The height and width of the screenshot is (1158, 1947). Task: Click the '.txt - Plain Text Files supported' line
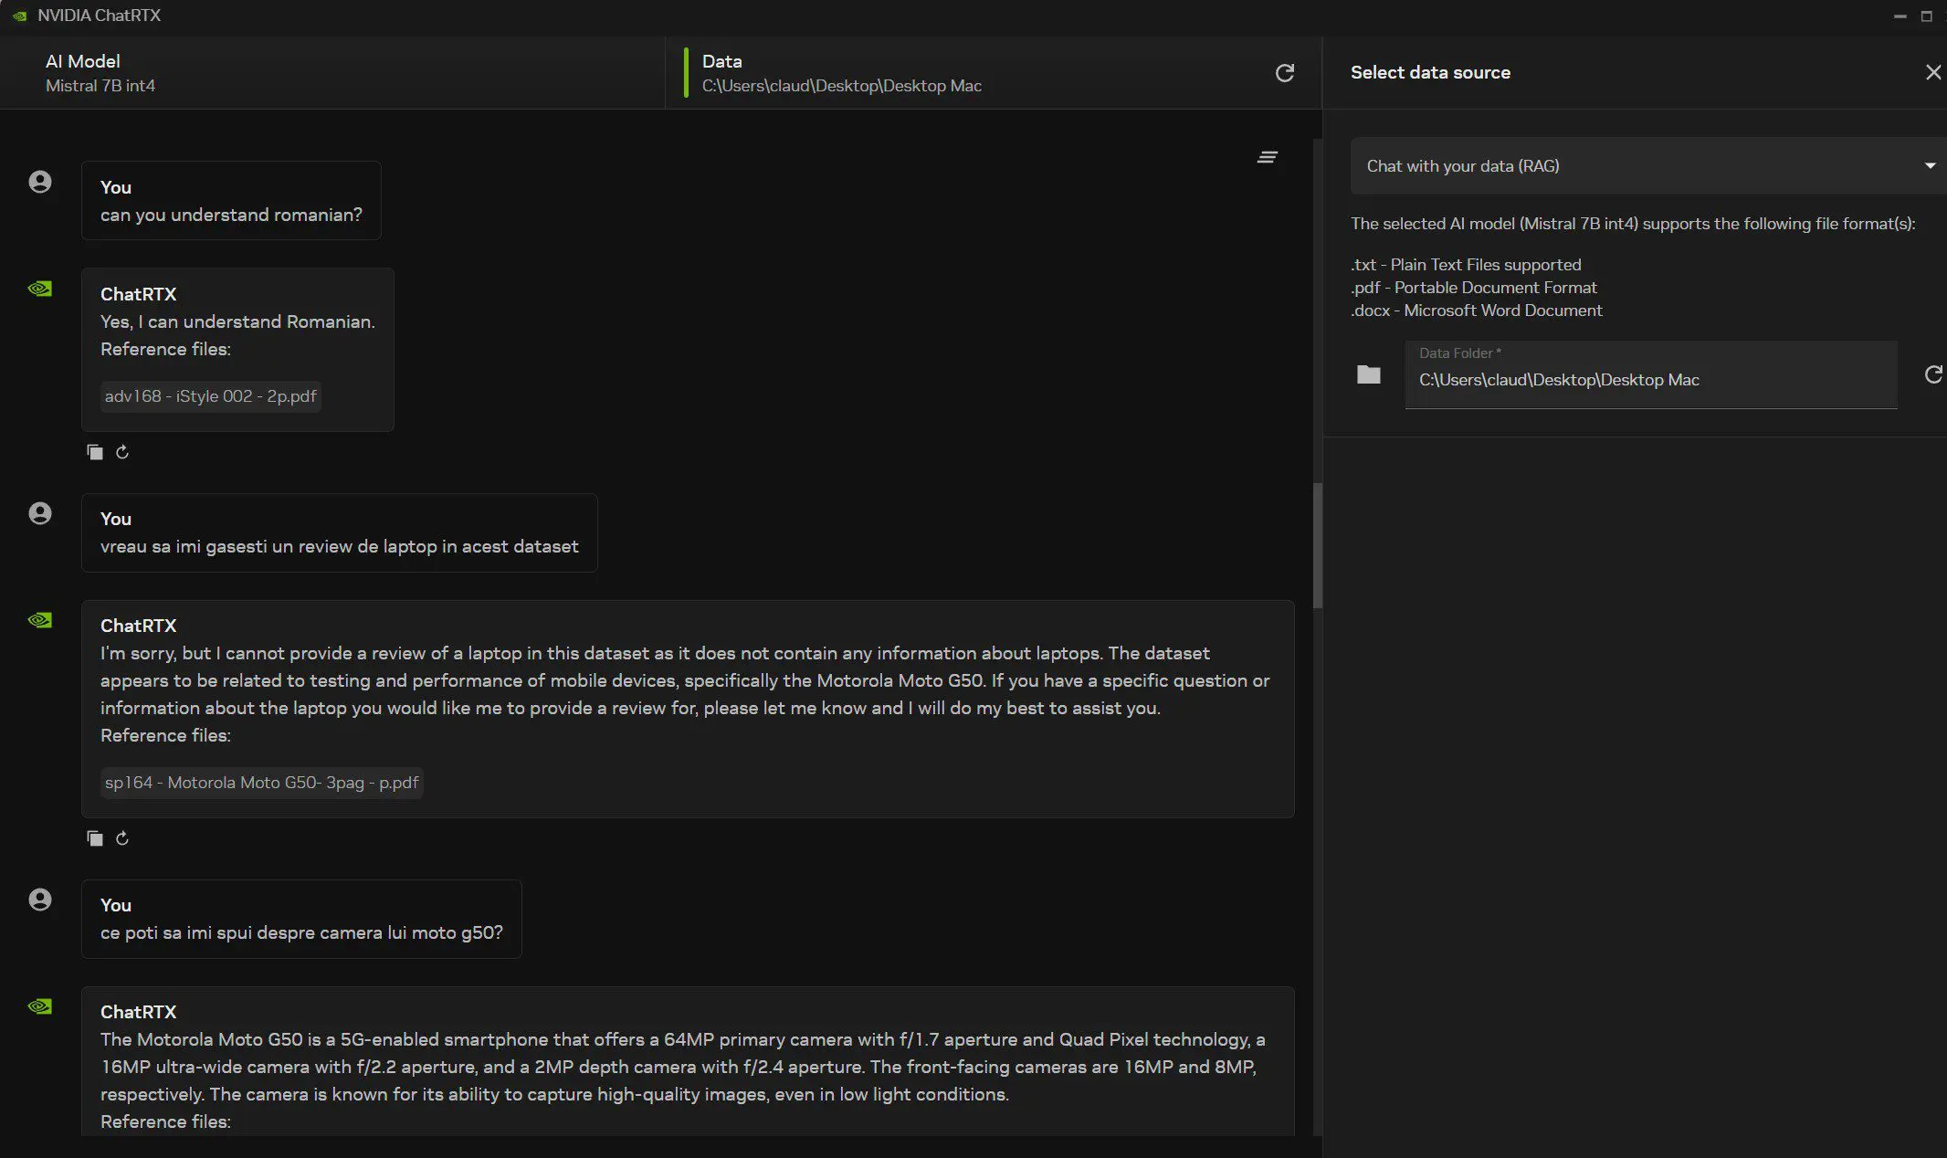1466,265
